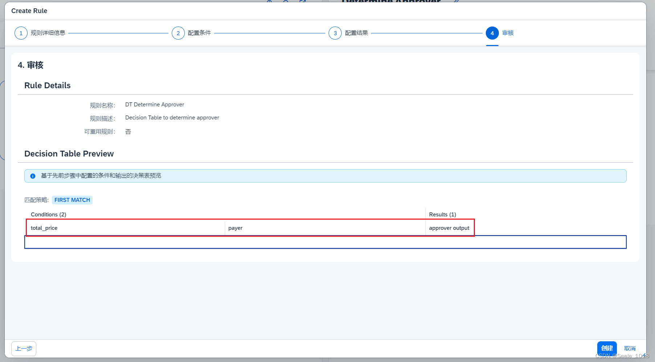Select wizard step 4 审核

tap(500, 33)
